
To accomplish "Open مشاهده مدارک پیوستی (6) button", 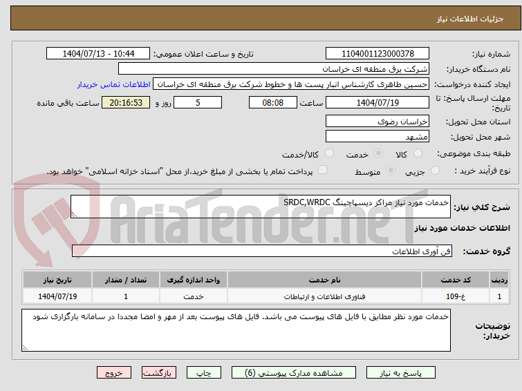I will pyautogui.click(x=294, y=373).
